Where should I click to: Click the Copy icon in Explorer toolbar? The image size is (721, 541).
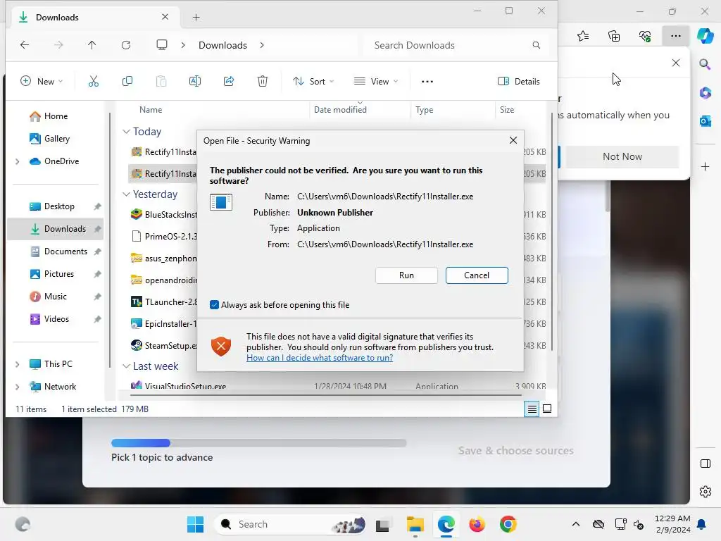[127, 82]
